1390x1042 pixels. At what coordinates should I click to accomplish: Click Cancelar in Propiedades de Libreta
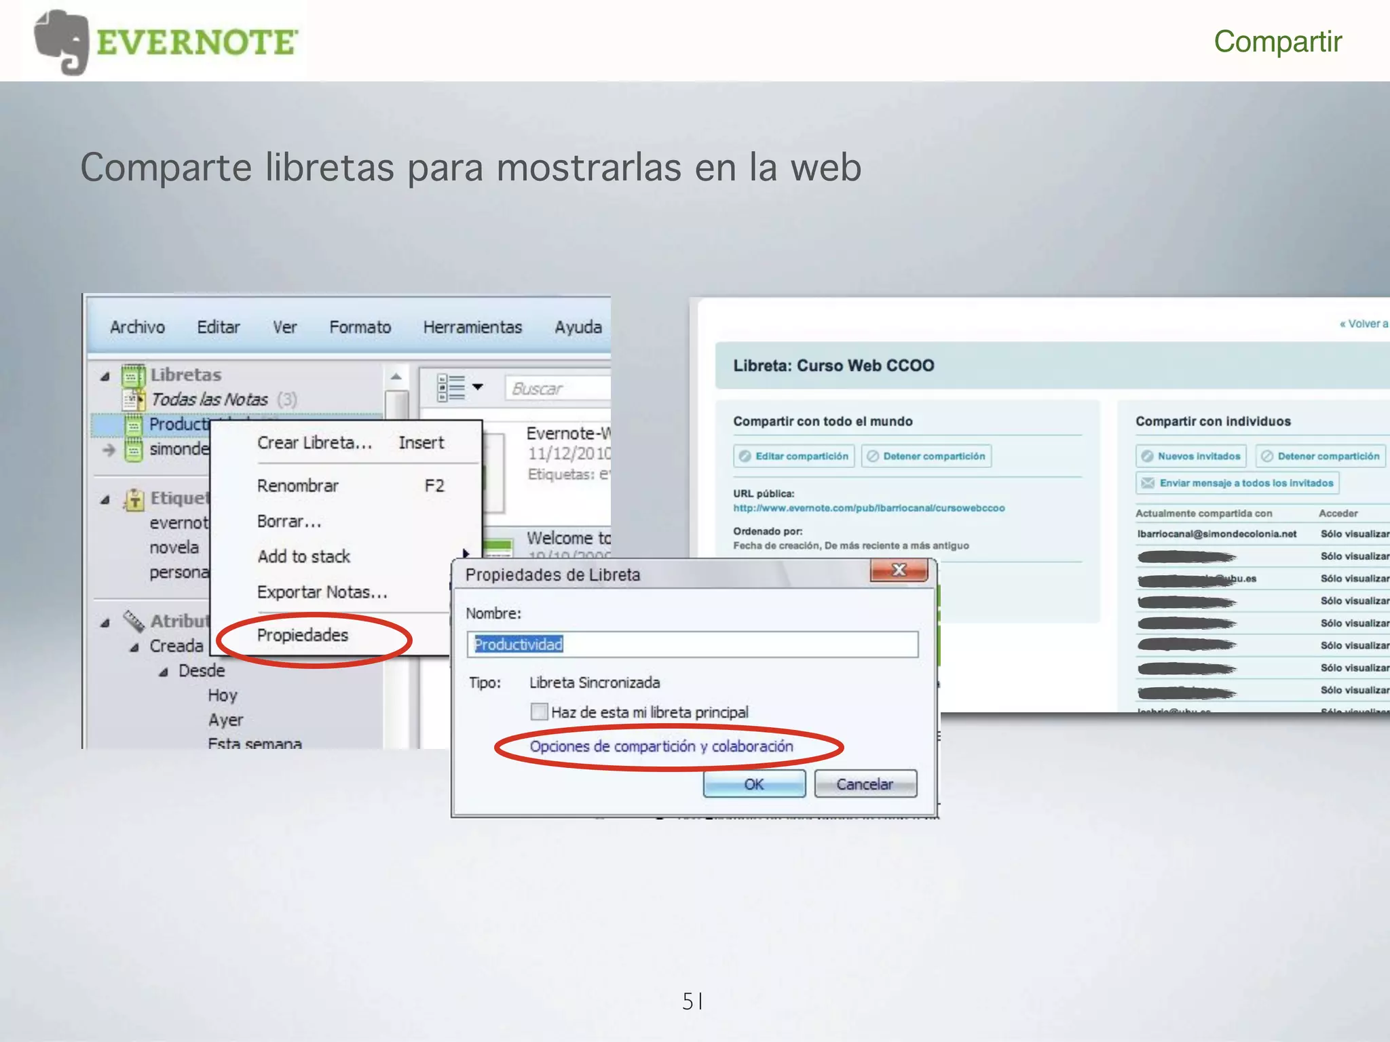(x=865, y=784)
